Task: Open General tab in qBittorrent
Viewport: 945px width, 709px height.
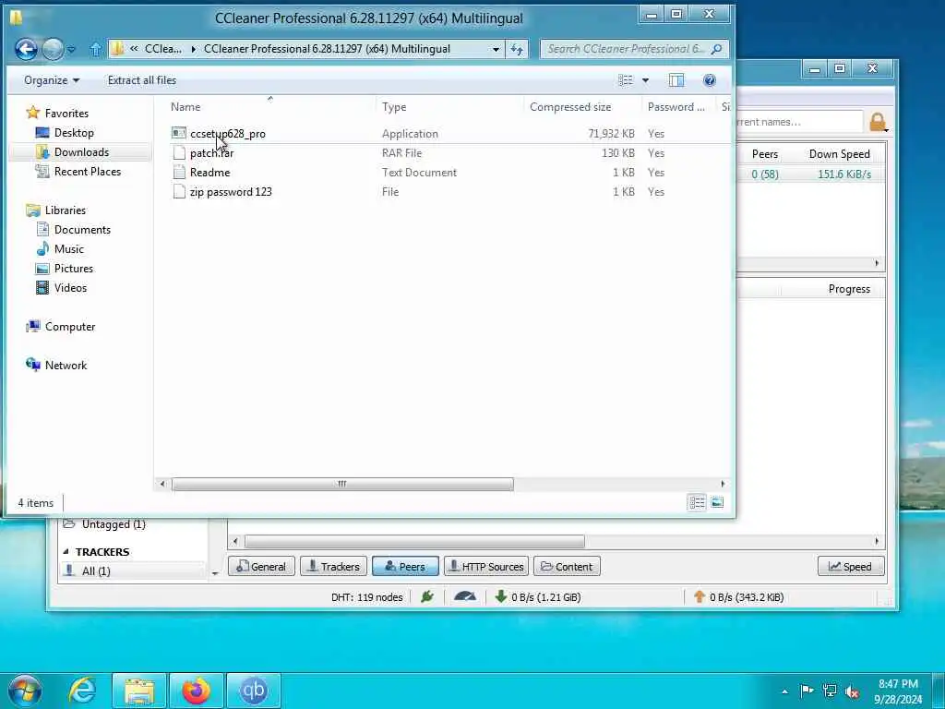Action: pyautogui.click(x=261, y=566)
